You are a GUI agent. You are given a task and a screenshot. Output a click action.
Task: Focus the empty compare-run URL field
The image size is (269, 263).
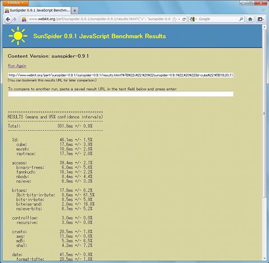[120, 94]
